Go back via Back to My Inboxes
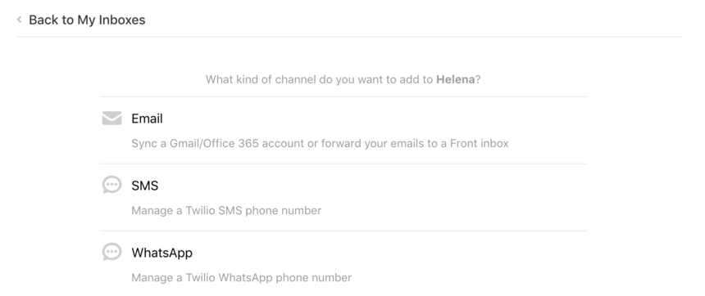The image size is (705, 296). point(87,20)
